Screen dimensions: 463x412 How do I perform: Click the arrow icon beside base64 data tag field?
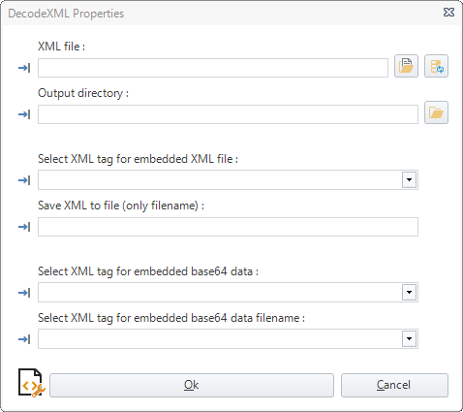click(24, 293)
